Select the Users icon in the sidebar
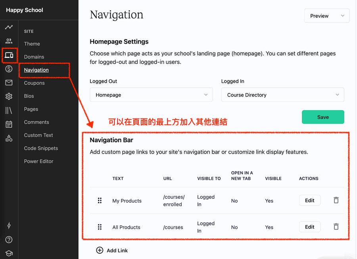Viewport: 357px width, 259px height. click(x=9, y=41)
